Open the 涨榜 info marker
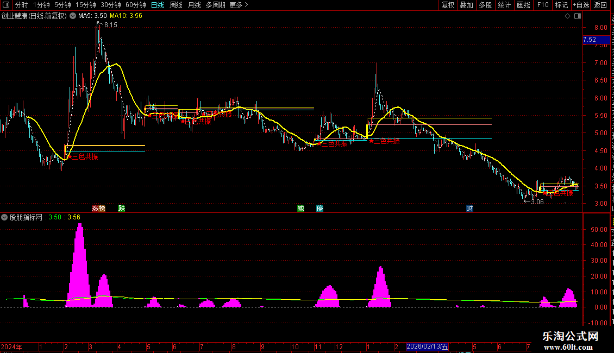 [x=99, y=208]
